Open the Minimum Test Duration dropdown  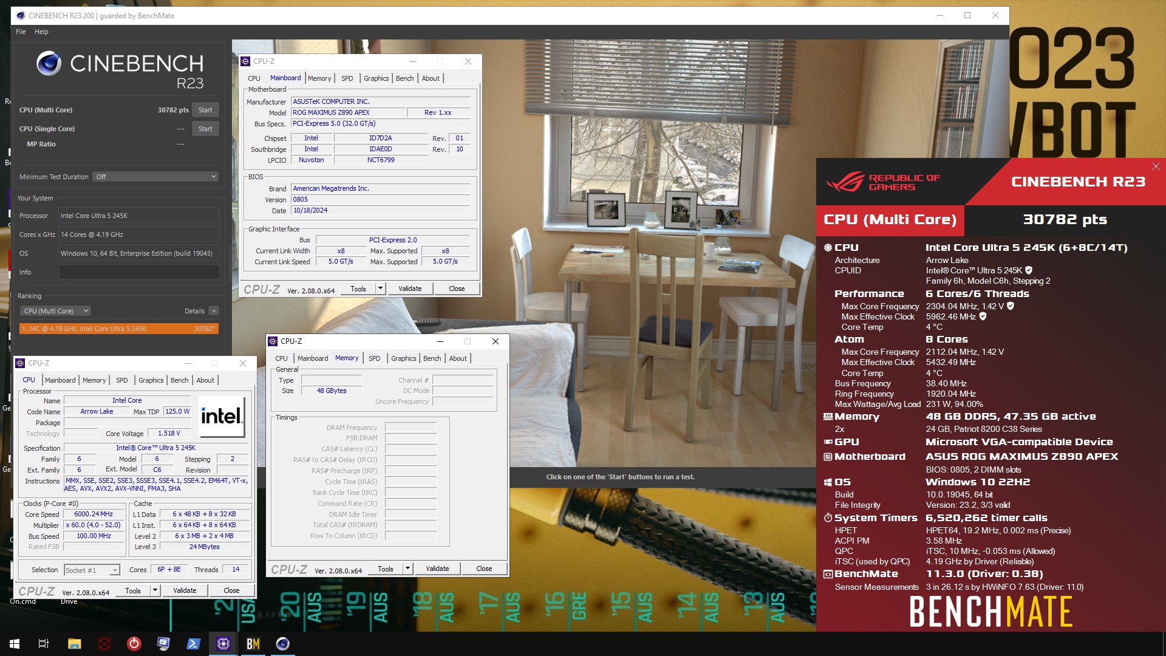click(x=155, y=177)
